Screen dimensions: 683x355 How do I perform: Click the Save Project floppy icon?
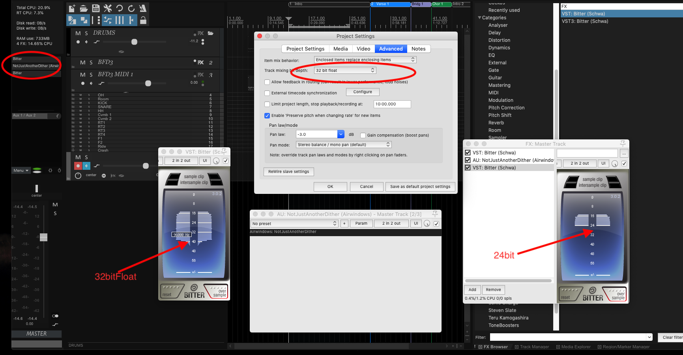(x=95, y=8)
